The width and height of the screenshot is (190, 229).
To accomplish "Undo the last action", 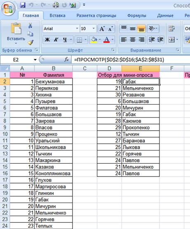I will pyautogui.click(x=31, y=5).
